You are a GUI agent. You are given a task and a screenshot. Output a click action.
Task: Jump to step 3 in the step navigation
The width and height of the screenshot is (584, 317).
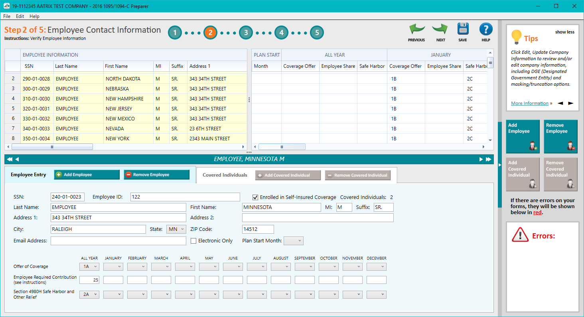(x=246, y=32)
